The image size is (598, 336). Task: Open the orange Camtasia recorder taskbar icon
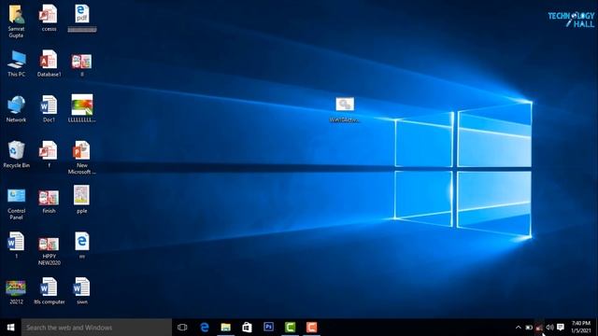pyautogui.click(x=311, y=328)
